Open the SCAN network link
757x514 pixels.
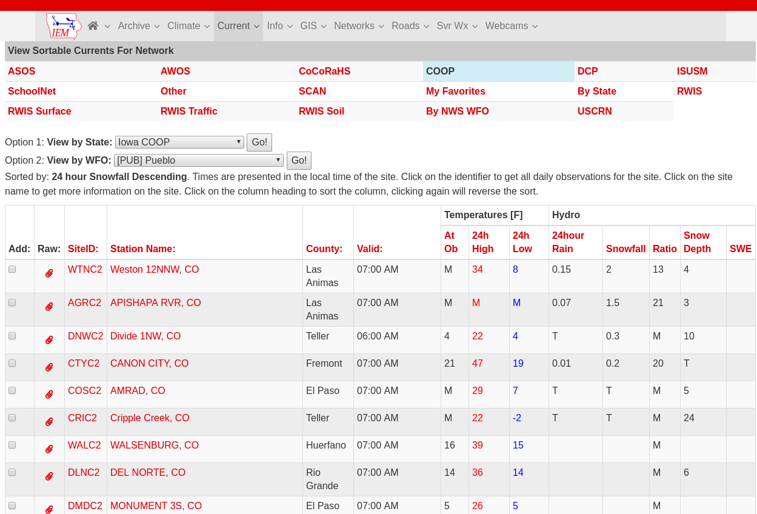tap(313, 92)
